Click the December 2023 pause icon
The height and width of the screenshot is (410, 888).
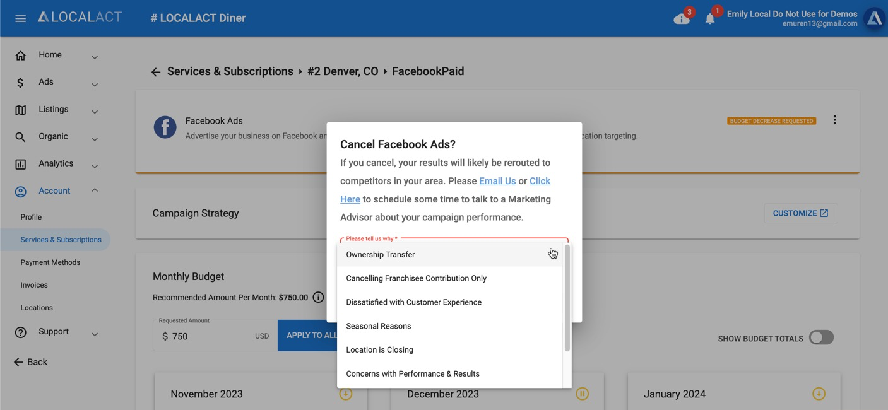pos(582,394)
